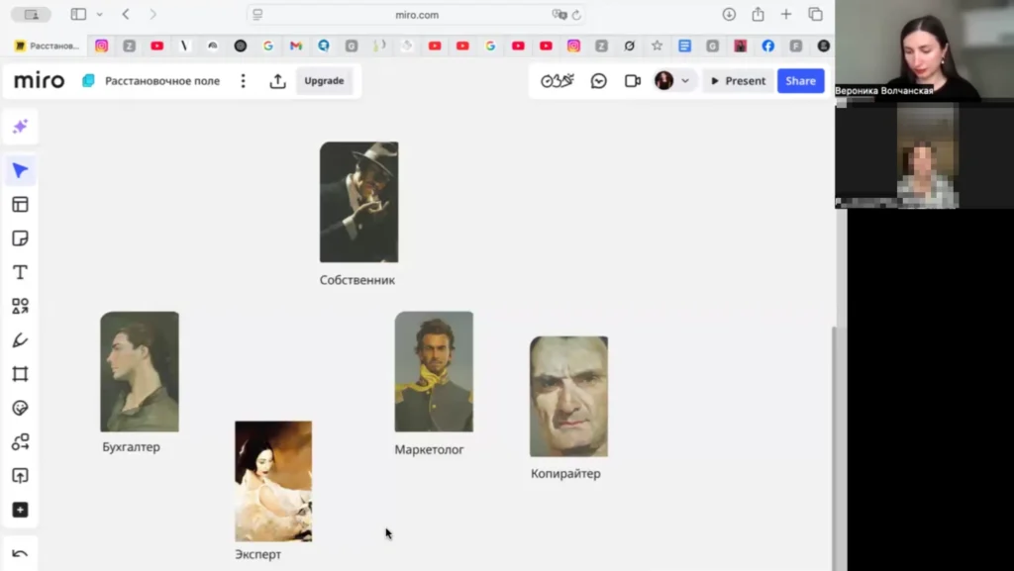Click the blue Share button
Viewport: 1014px width, 571px height.
[800, 81]
